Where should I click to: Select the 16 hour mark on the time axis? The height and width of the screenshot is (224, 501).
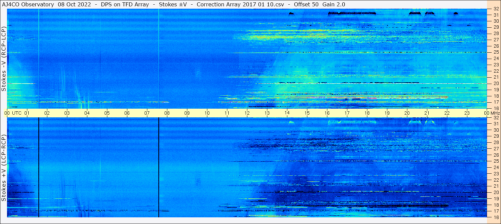pyautogui.click(x=327, y=113)
